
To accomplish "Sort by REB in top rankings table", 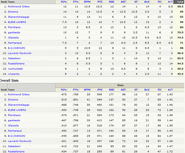I will coord(111,2).
